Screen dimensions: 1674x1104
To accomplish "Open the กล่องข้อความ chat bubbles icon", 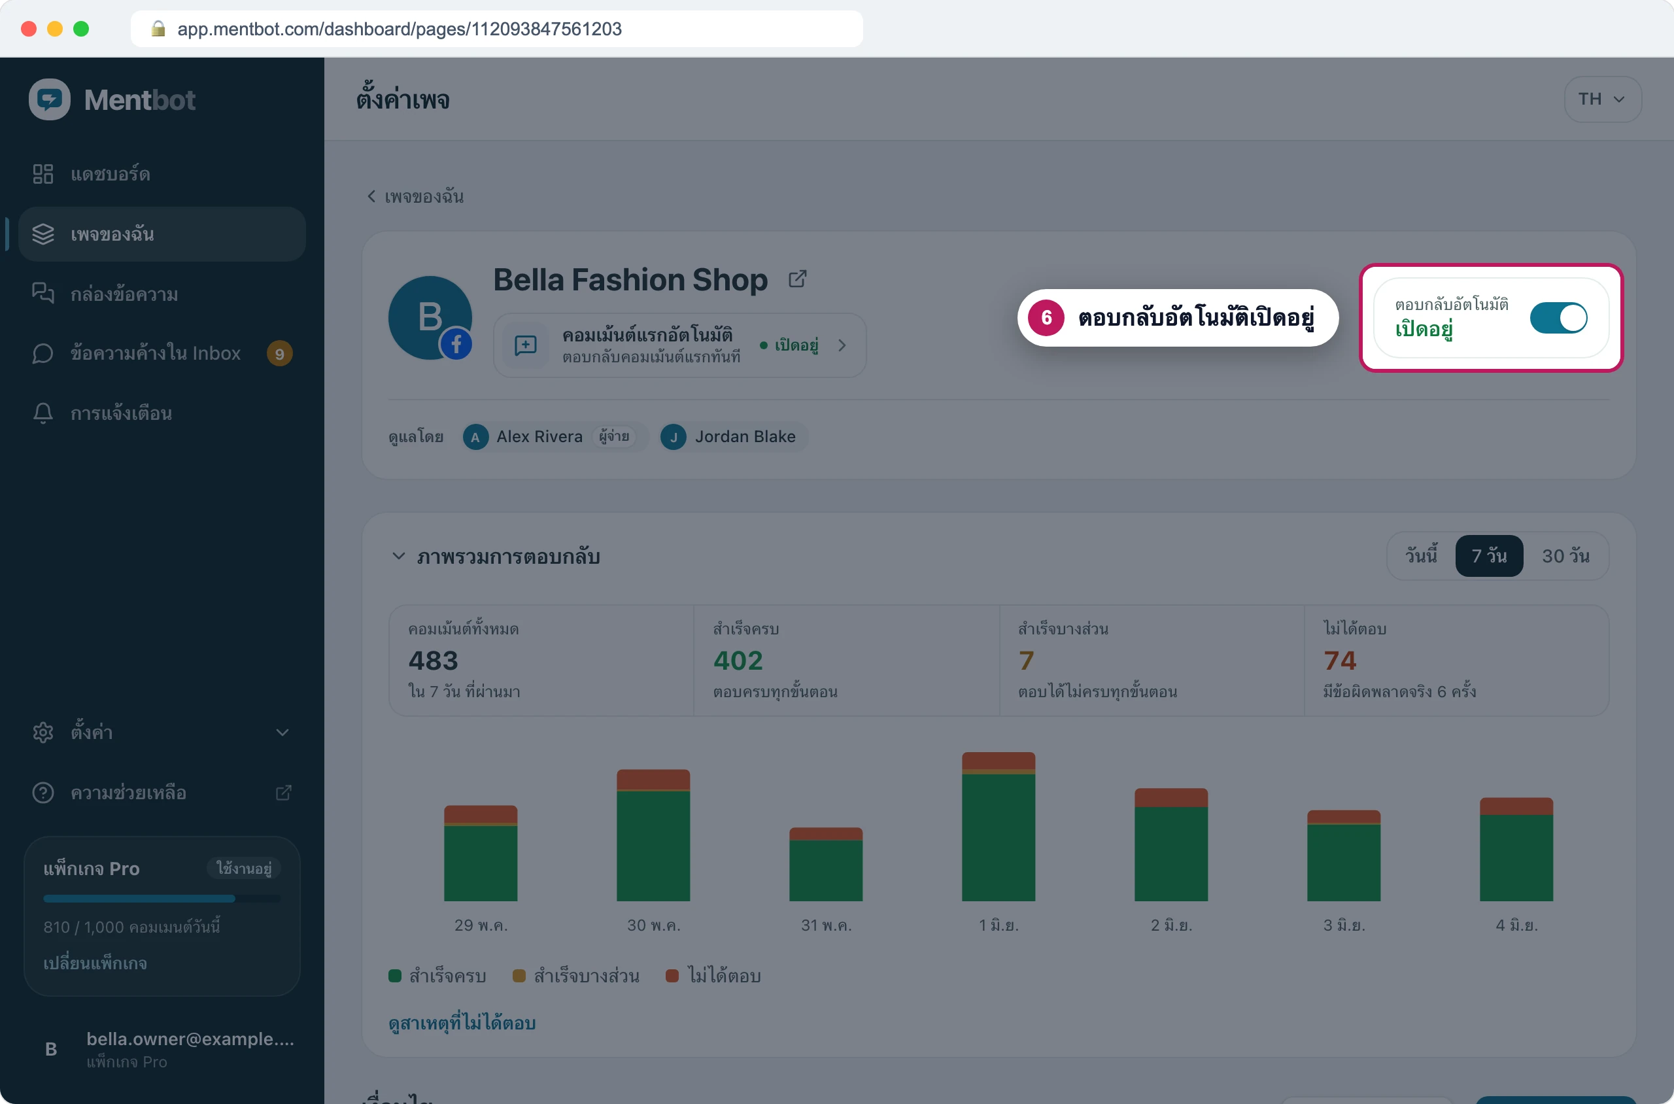I will 43,294.
